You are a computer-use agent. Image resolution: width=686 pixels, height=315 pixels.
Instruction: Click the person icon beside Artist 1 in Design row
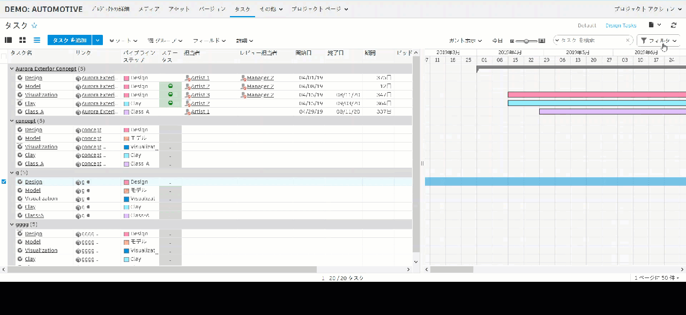coord(188,78)
